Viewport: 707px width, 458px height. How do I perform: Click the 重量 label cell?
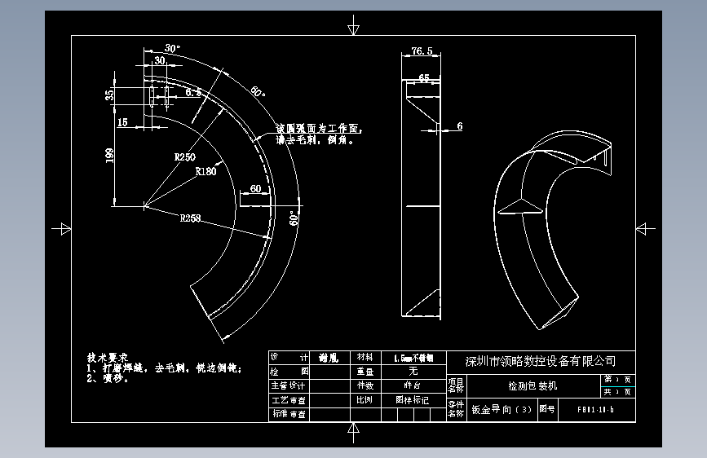(x=365, y=372)
